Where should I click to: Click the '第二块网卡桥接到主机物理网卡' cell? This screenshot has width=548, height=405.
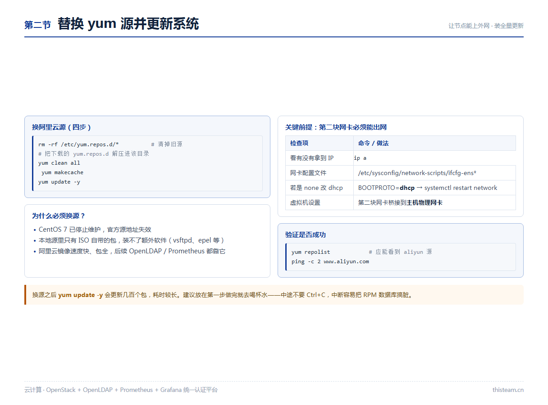pyautogui.click(x=435, y=202)
